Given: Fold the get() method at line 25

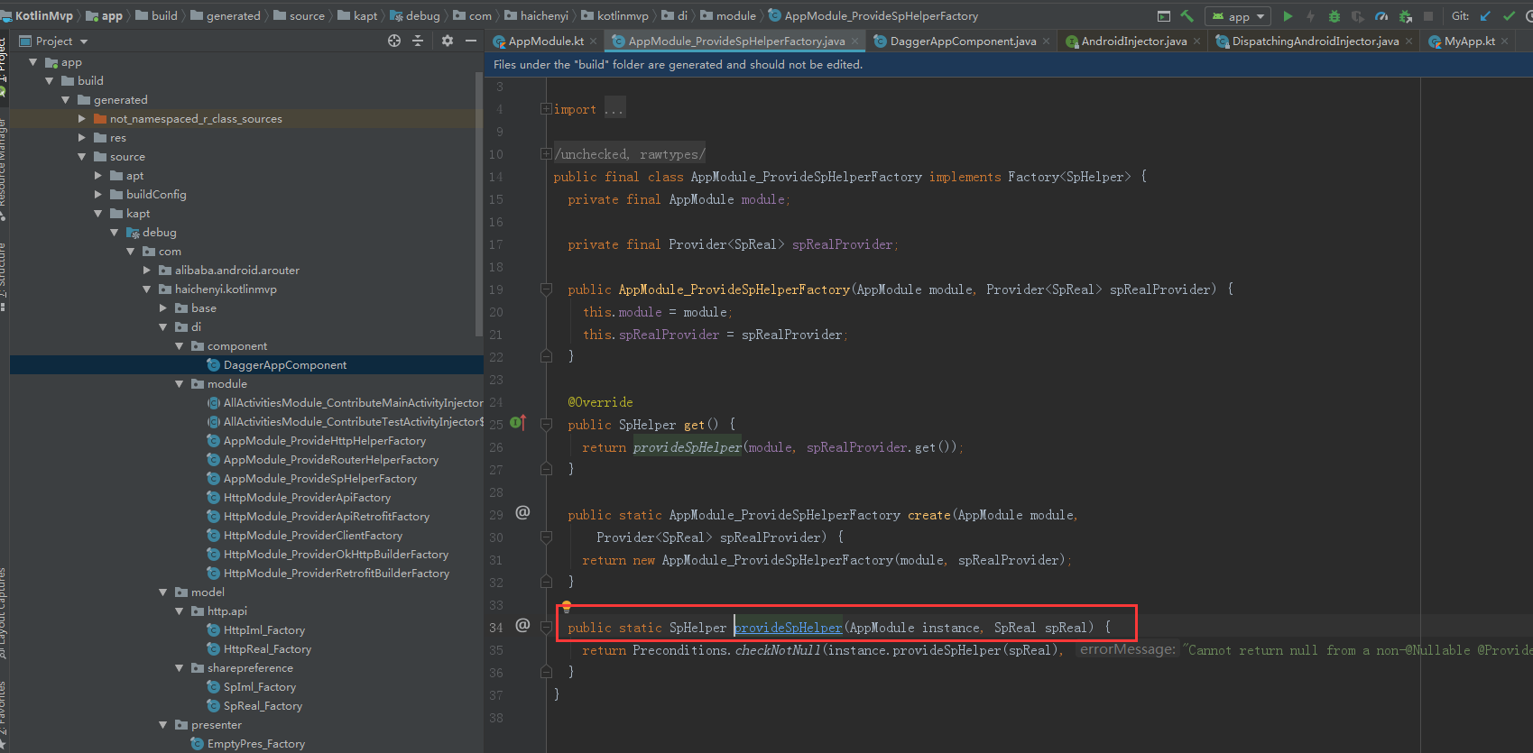Looking at the screenshot, I should pos(546,424).
